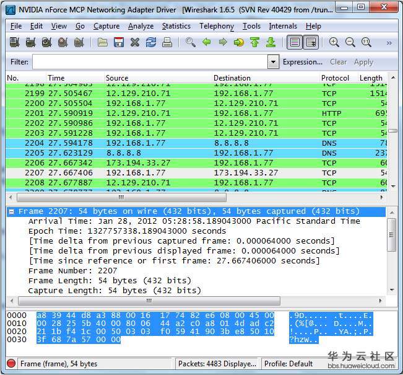Open the Internals menu

pyautogui.click(x=283, y=26)
